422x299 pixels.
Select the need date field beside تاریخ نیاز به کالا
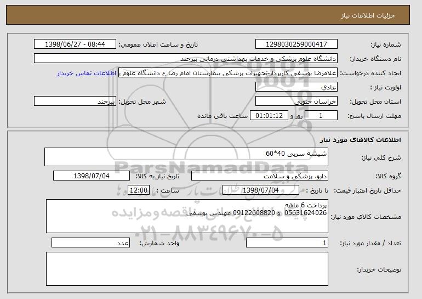click(92, 176)
